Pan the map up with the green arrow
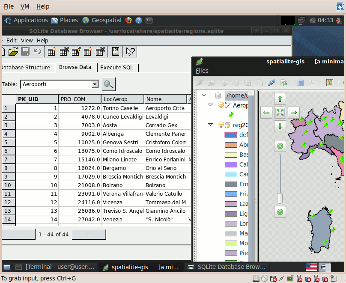This screenshot has width=346, height=283. pos(280,99)
